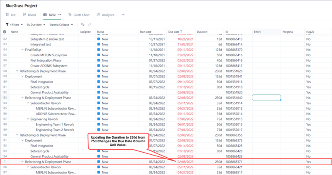This screenshot has width=332, height=175.
Task: Collapse the Final Rollup group
Action: 22,50
